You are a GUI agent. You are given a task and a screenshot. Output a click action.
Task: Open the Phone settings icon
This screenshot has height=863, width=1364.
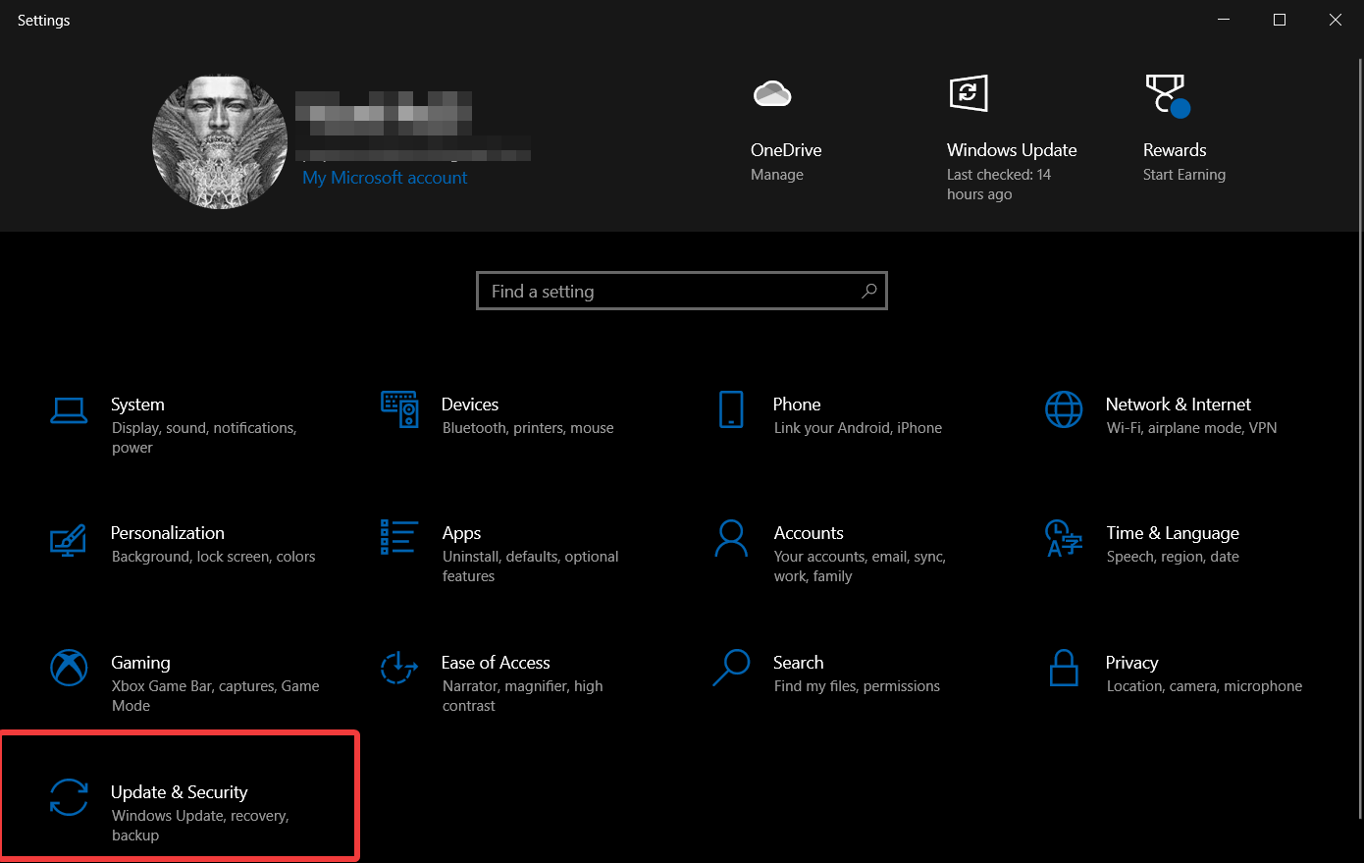pos(731,409)
